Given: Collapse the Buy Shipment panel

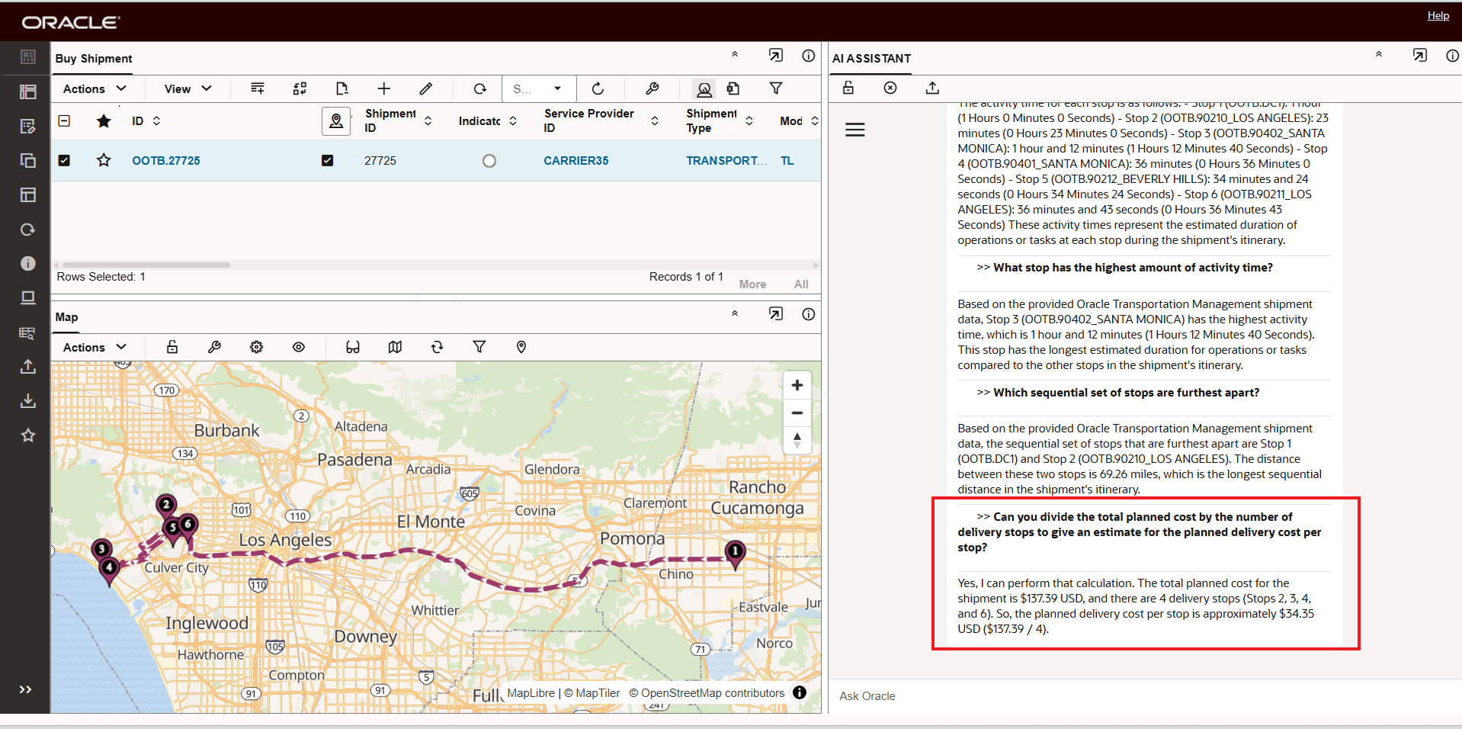Looking at the screenshot, I should (735, 55).
